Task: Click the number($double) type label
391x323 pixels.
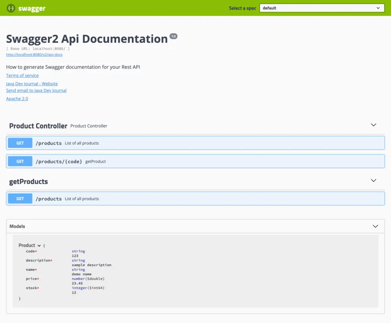Action: click(x=88, y=279)
